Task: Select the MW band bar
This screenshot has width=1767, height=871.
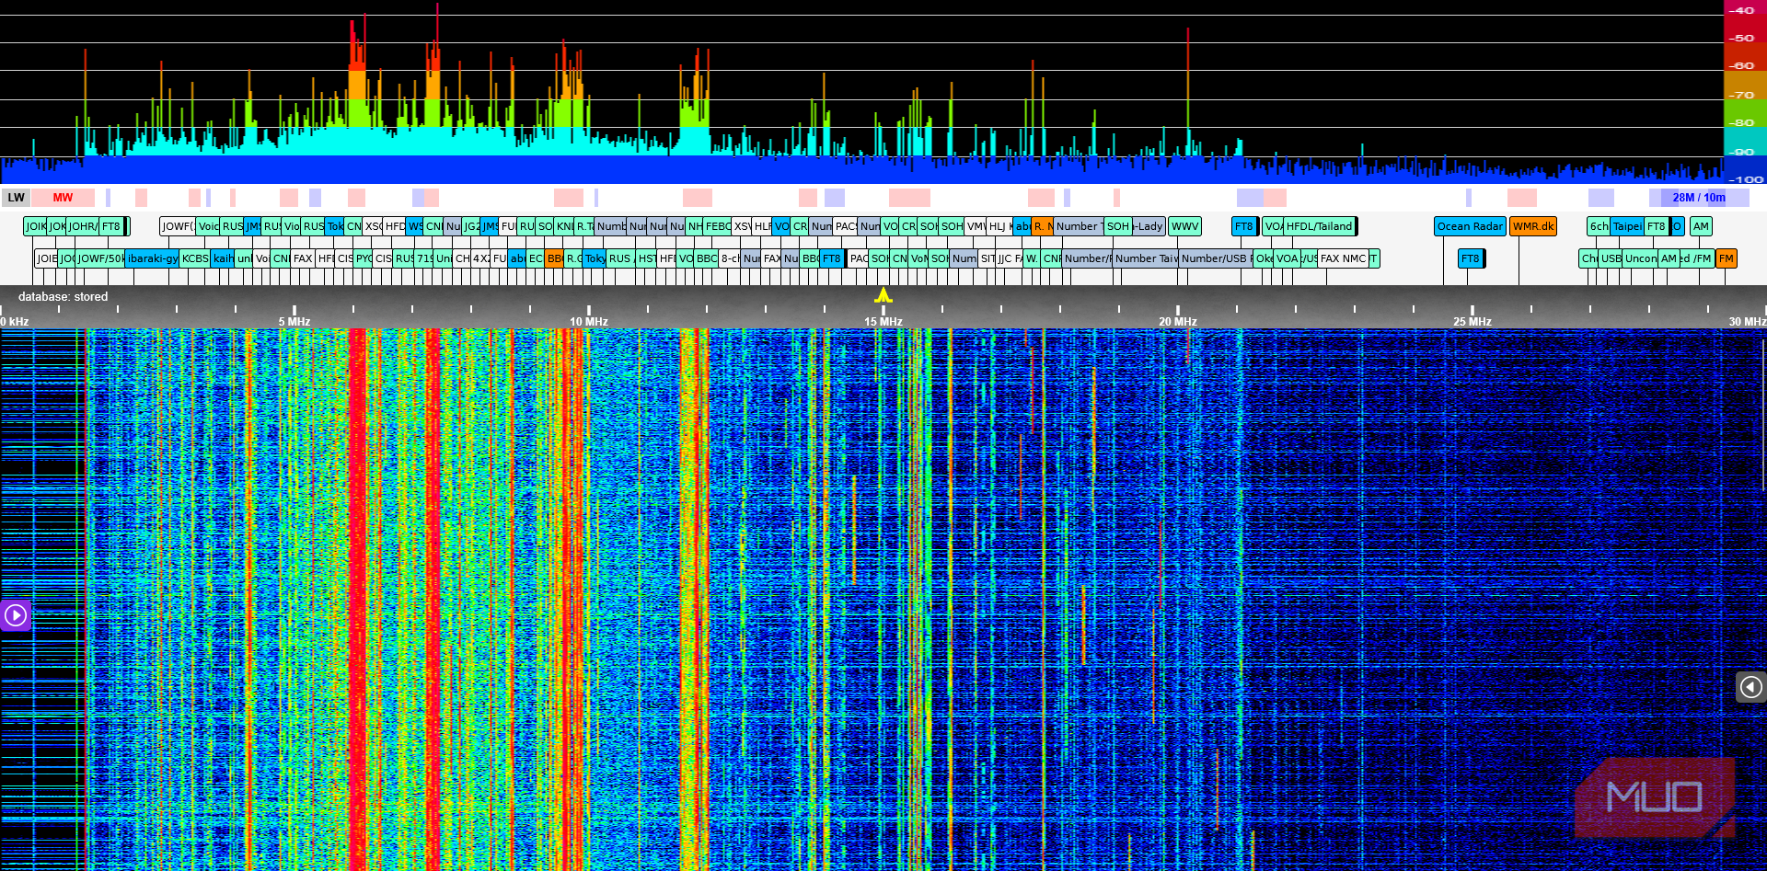Action: click(63, 198)
